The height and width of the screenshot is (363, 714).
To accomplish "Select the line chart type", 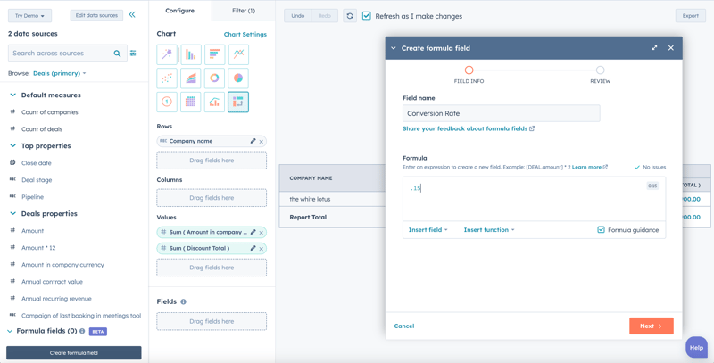I will click(238, 55).
